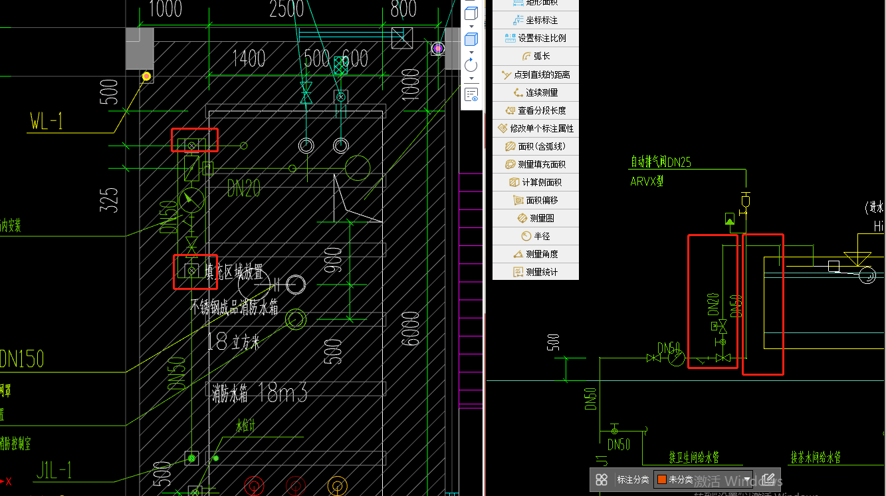Viewport: 886px width, 496px height.
Task: Select the 水位计 label
Action: pyautogui.click(x=246, y=426)
